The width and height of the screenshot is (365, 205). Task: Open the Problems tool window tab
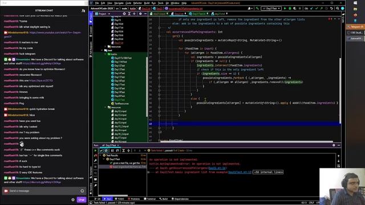[x=134, y=199]
